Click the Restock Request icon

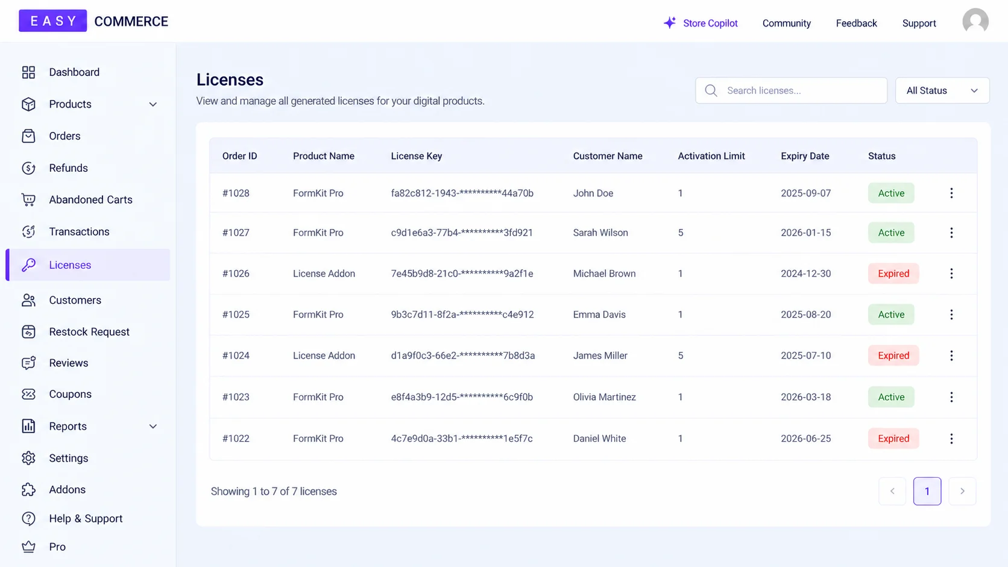point(28,332)
